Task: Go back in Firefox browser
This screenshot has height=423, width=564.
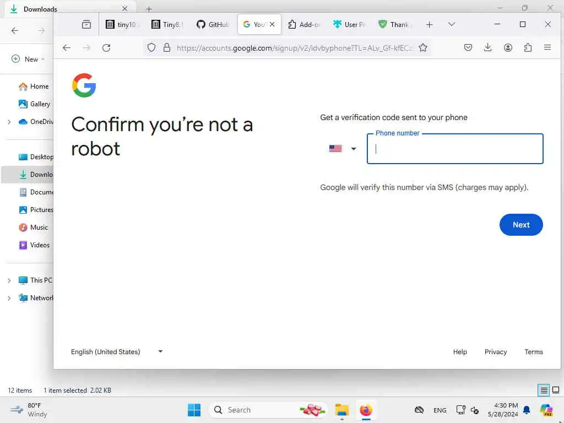Action: click(67, 48)
